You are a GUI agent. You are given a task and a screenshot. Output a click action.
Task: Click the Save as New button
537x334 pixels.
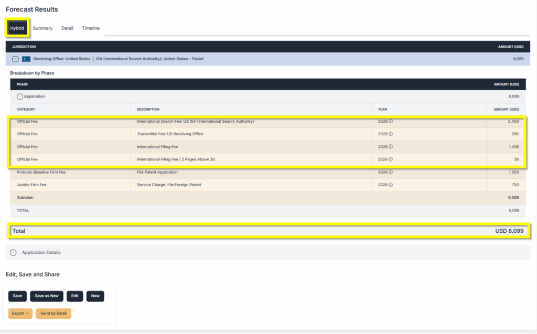(47, 296)
